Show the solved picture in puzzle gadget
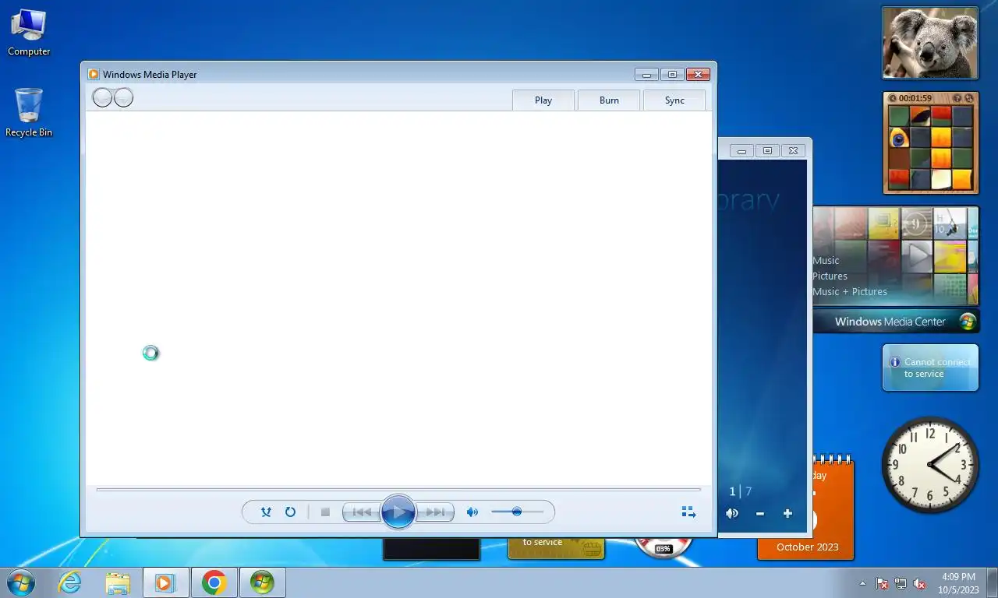 [957, 99]
